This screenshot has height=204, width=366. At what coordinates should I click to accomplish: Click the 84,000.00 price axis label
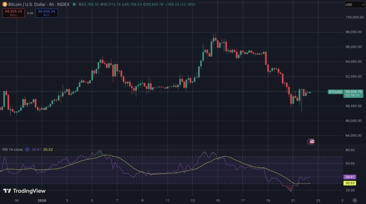coord(354,135)
